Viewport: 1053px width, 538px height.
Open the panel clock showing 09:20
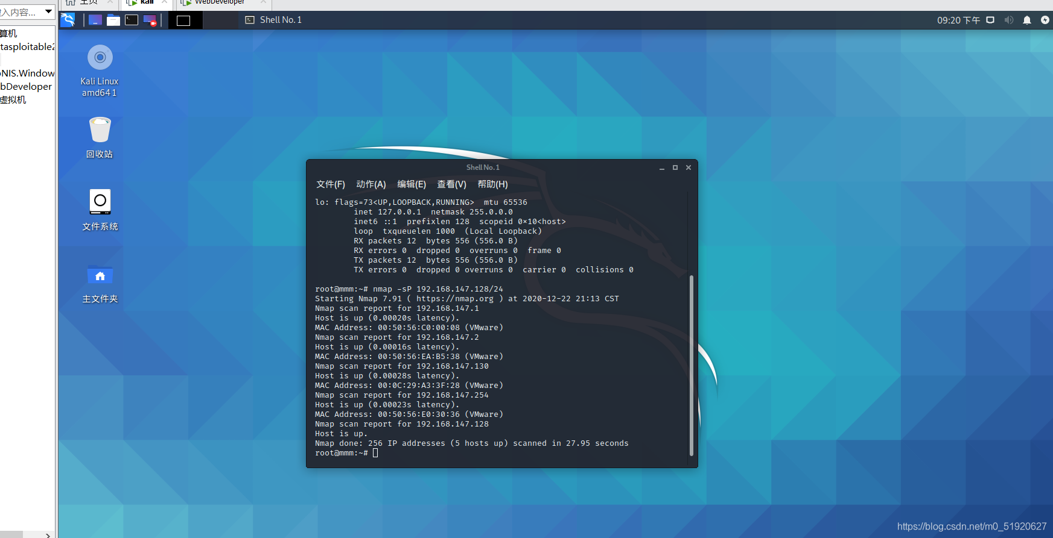(958, 20)
